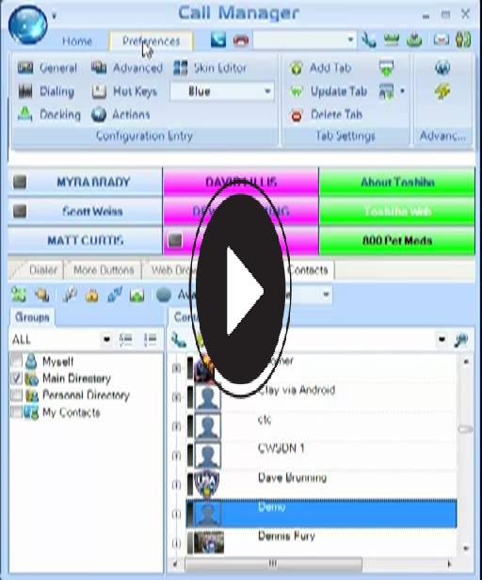Image resolution: width=482 pixels, height=580 pixels.
Task: Check the Myself group checkbox
Action: tap(17, 361)
